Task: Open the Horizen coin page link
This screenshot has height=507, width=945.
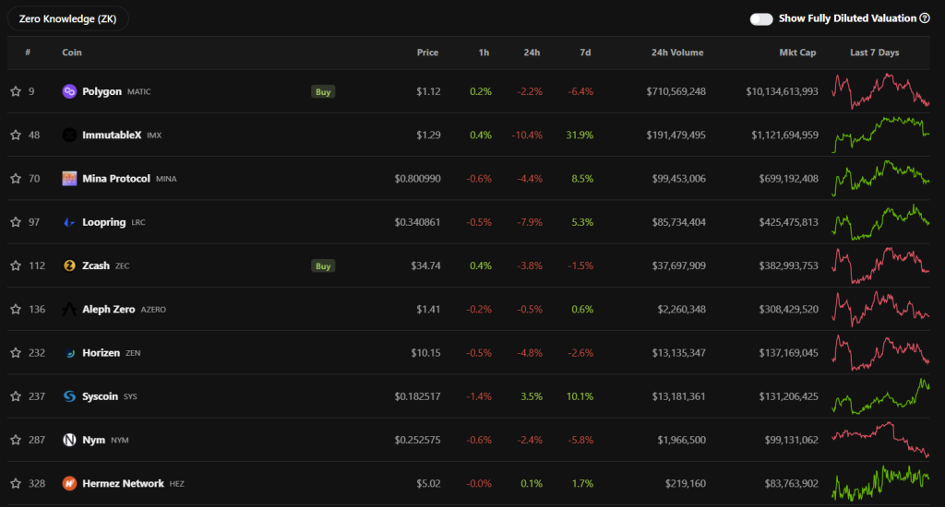Action: (x=102, y=353)
